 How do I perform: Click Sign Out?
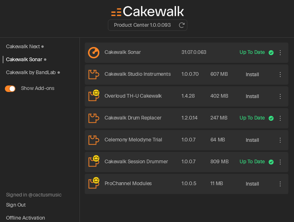(16, 205)
